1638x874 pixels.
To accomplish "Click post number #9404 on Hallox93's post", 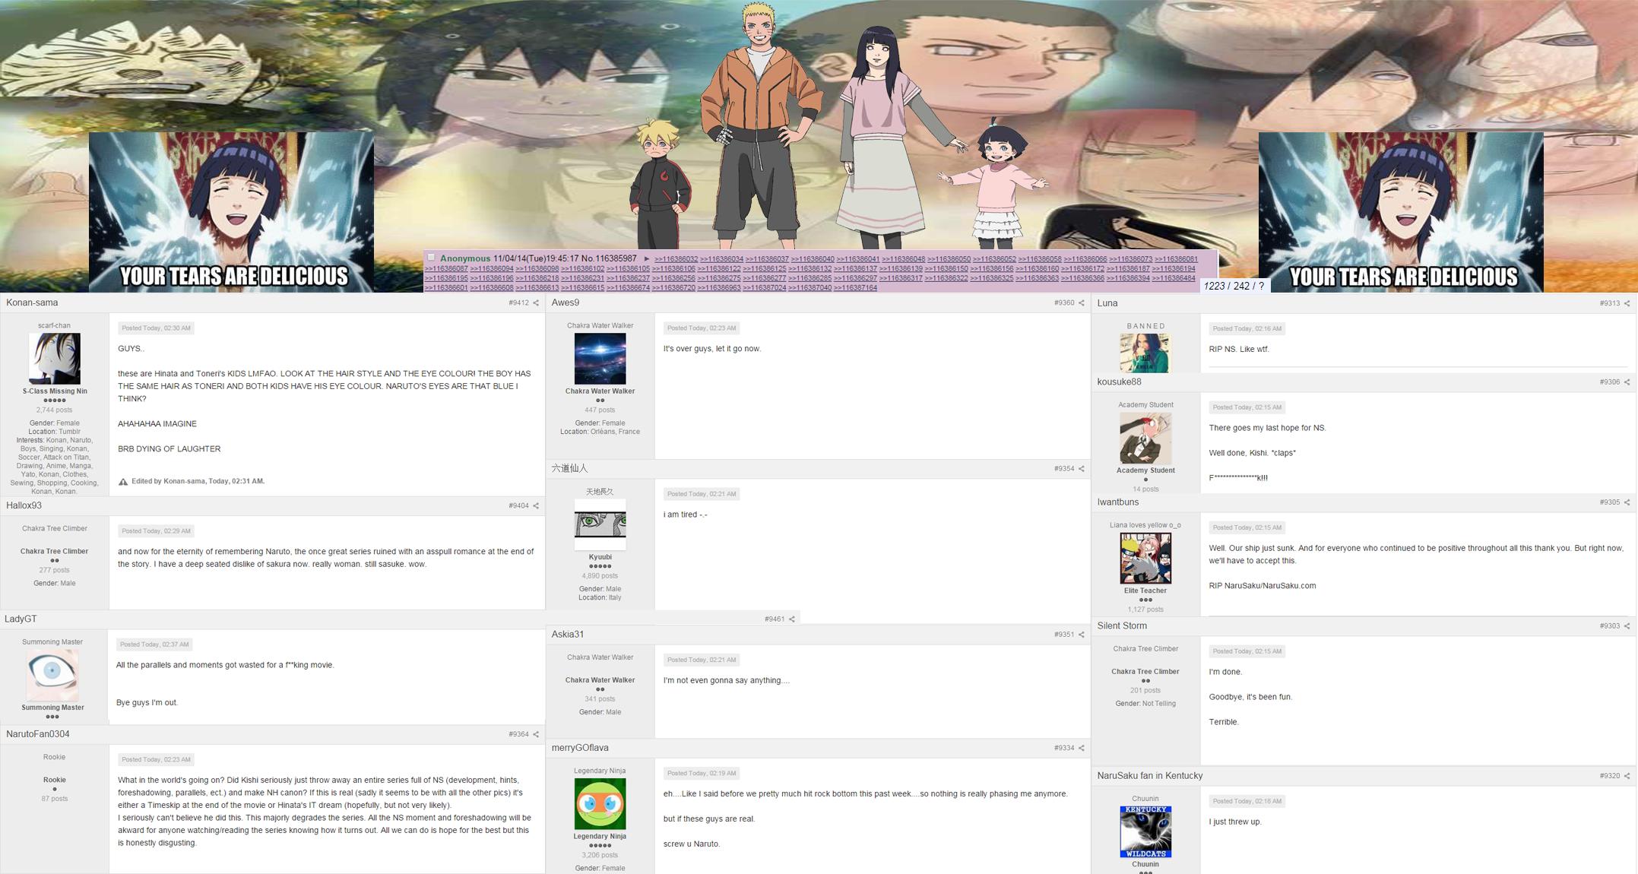I will pyautogui.click(x=518, y=506).
